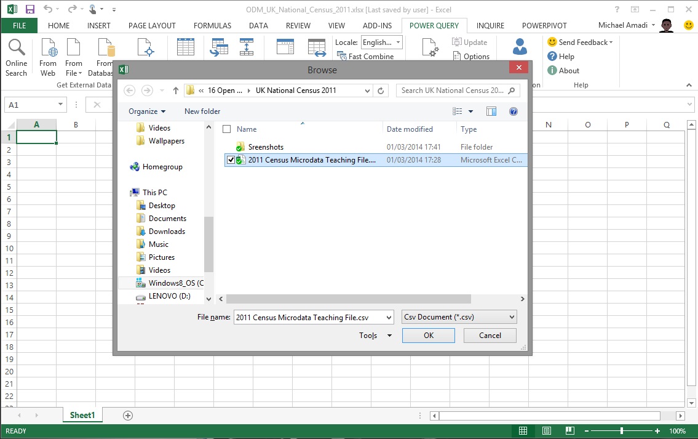Switch to Page Break Preview in status bar
The width and height of the screenshot is (698, 439).
[x=570, y=431]
